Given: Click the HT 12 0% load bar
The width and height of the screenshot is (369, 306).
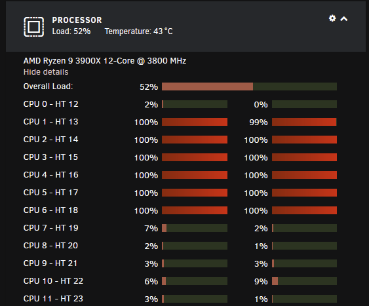Looking at the screenshot, I should coord(304,104).
